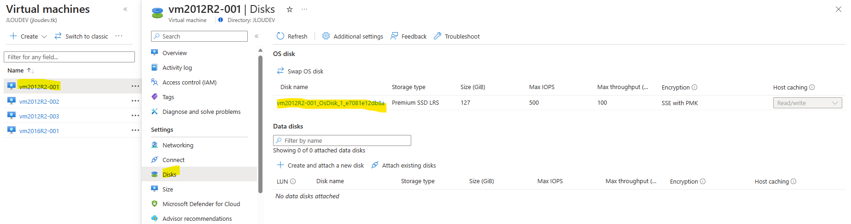Open Additional settings
The width and height of the screenshot is (851, 224).
[353, 36]
